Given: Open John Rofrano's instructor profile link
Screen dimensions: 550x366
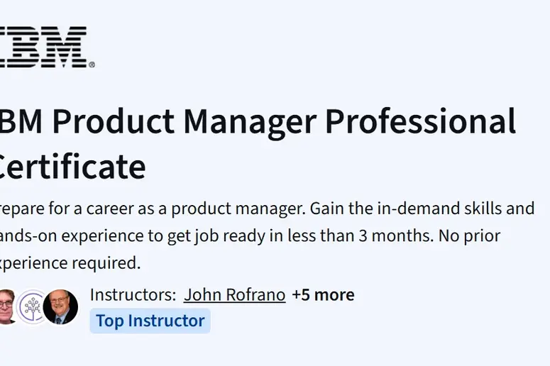Looking at the screenshot, I should pos(234,295).
